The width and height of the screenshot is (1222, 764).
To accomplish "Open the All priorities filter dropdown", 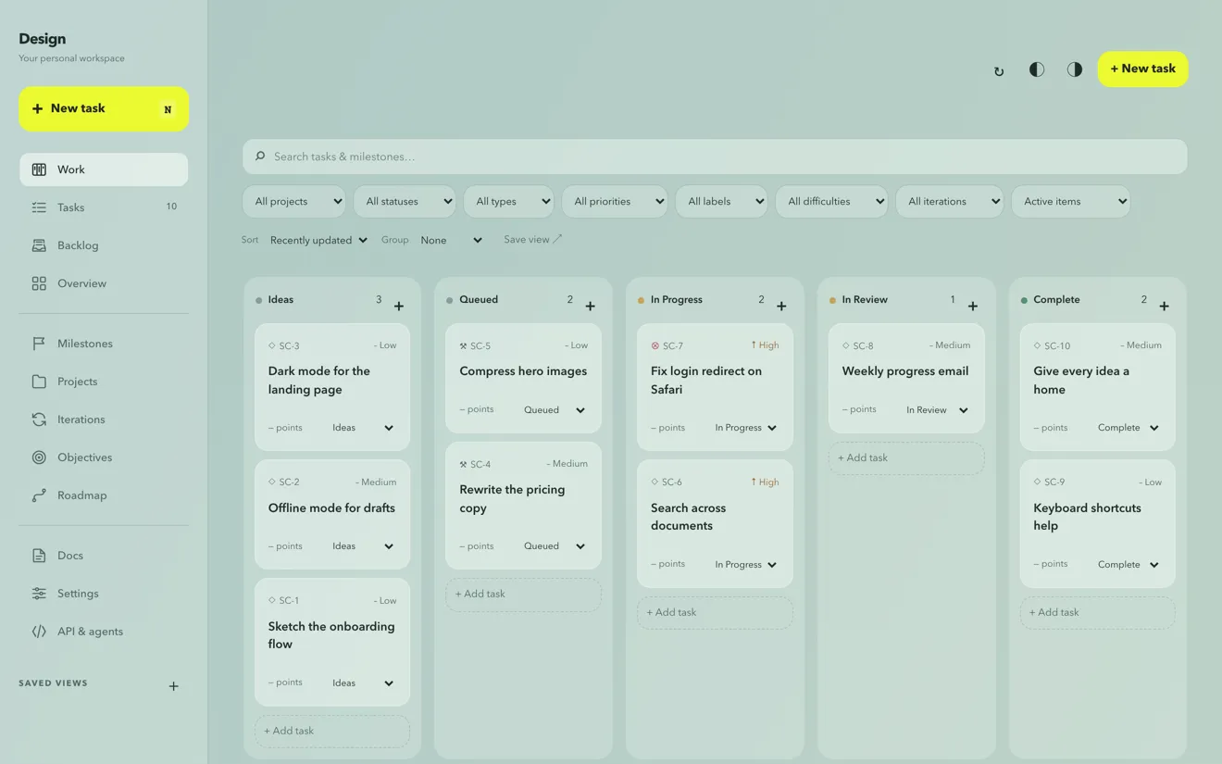I will pyautogui.click(x=615, y=201).
